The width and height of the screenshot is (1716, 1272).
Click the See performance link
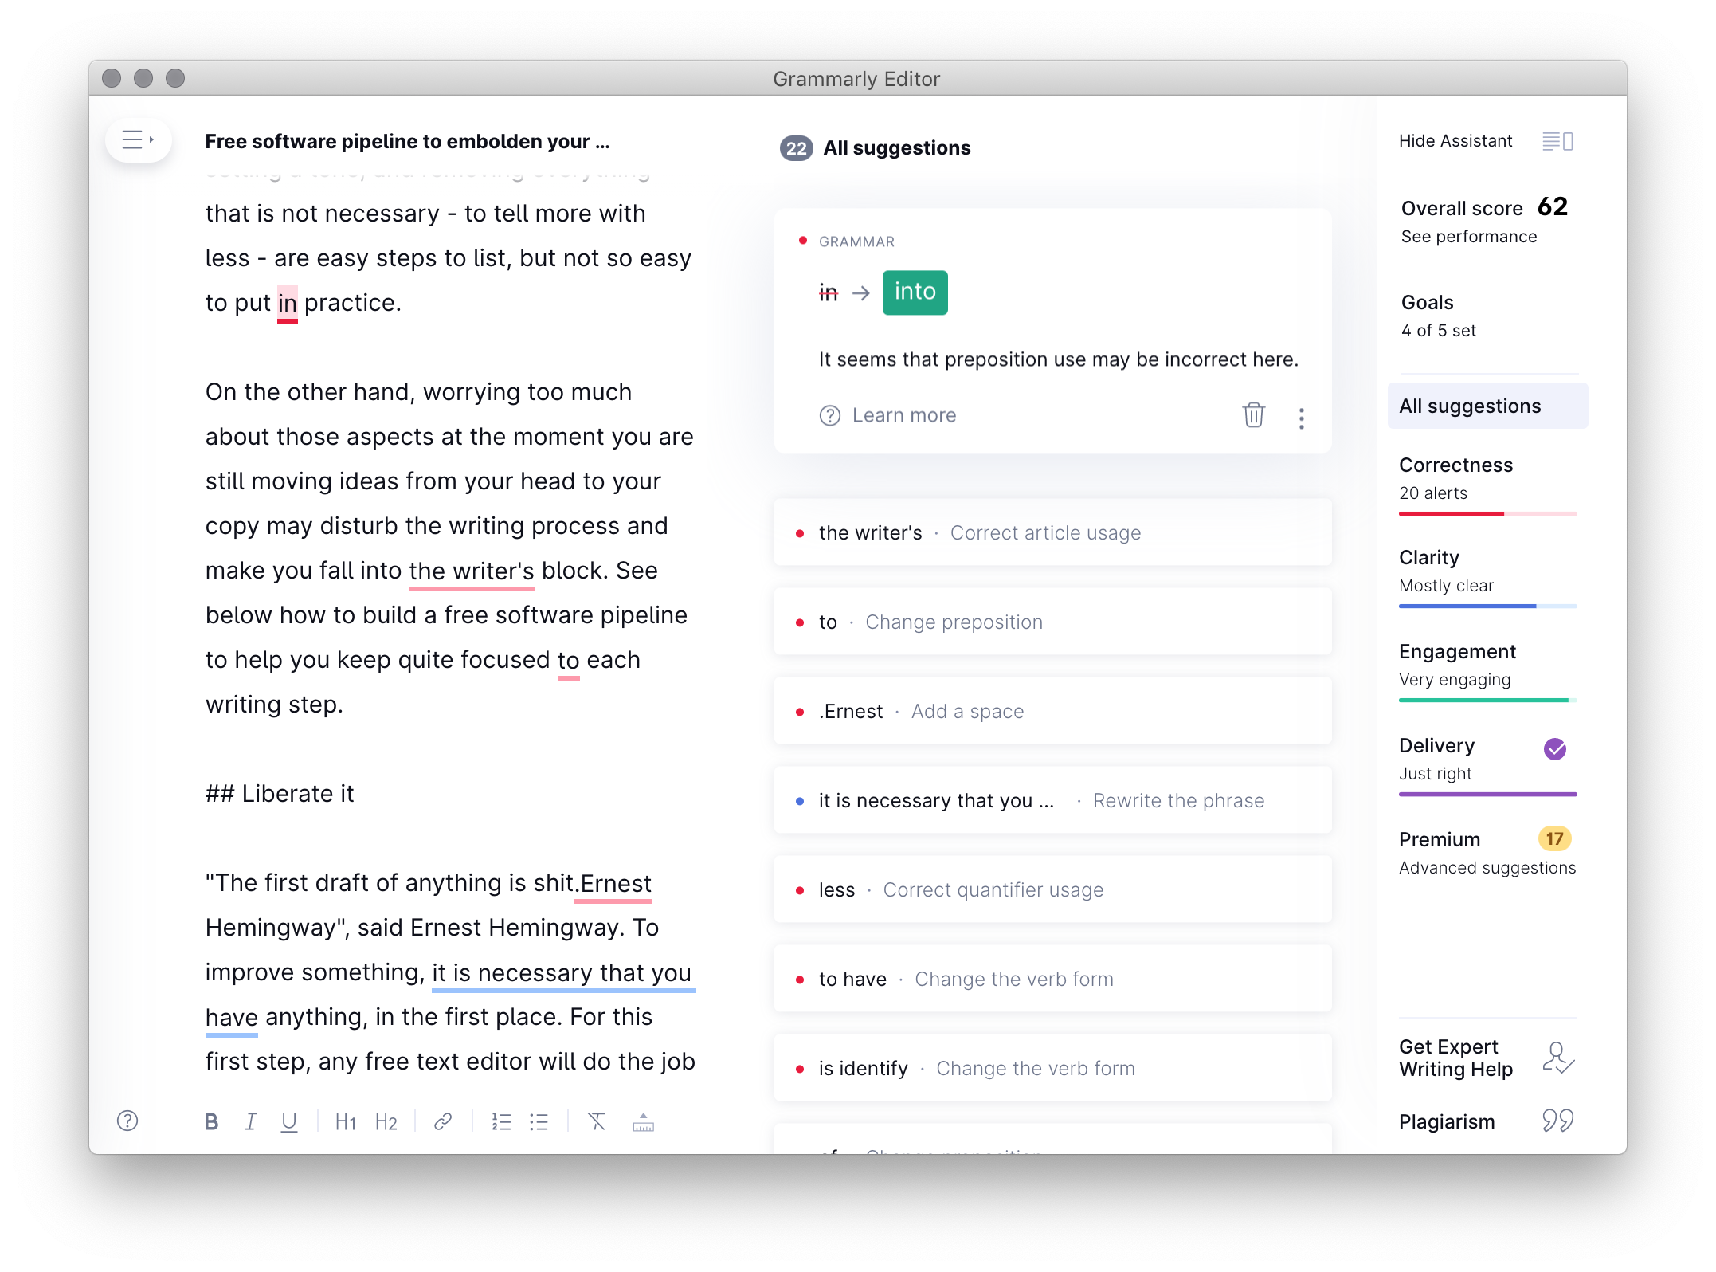[1467, 235]
